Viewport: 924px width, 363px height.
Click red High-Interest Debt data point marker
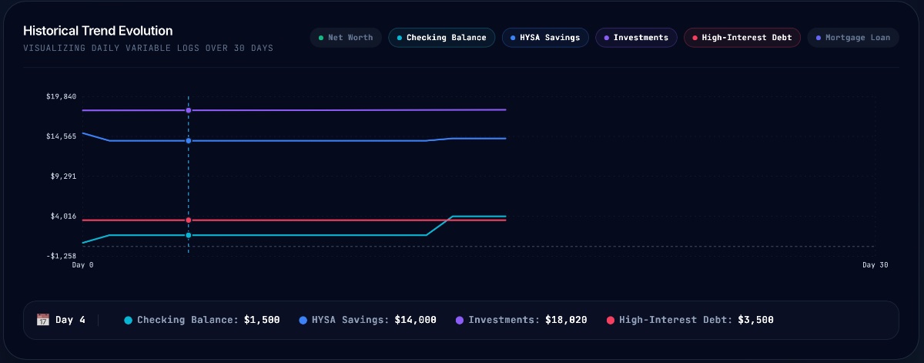189,220
